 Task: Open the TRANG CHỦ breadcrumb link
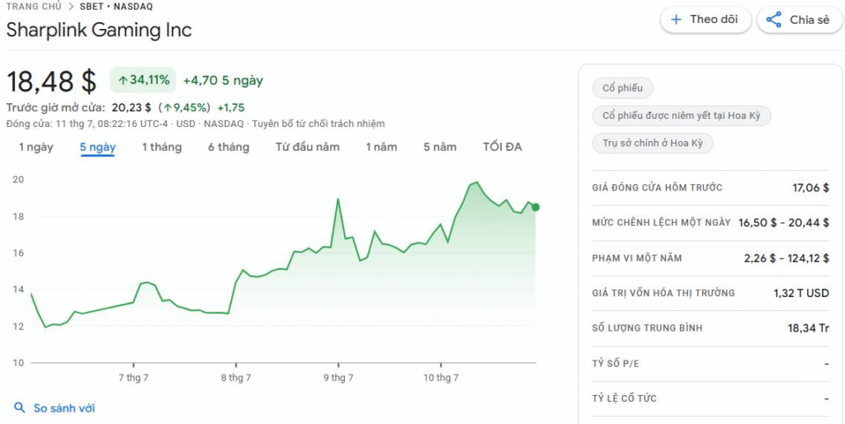[x=33, y=7]
